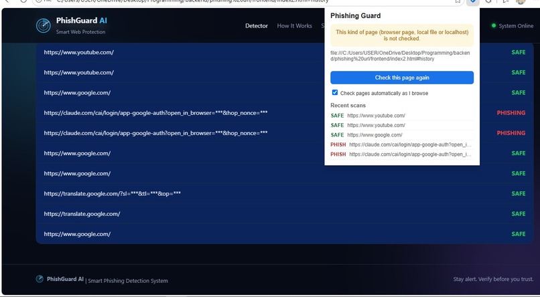Click the 'Smart Phishing Detection System' footer text

pos(128,281)
